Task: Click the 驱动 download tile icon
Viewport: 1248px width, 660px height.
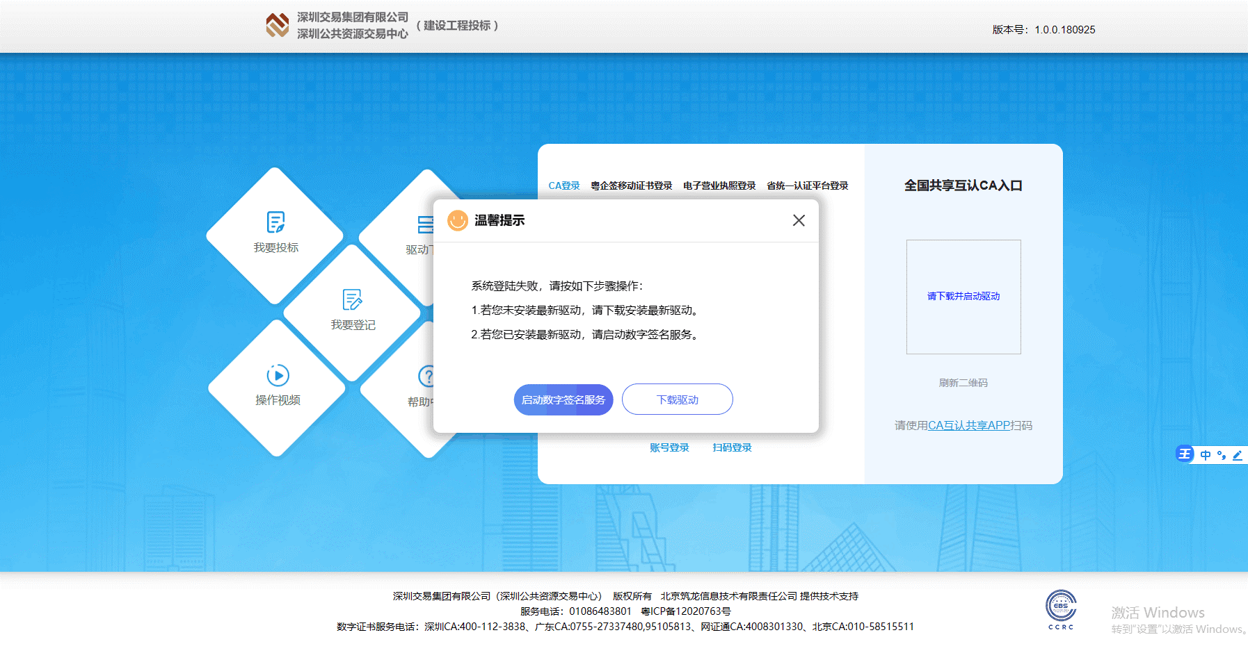Action: [x=424, y=224]
